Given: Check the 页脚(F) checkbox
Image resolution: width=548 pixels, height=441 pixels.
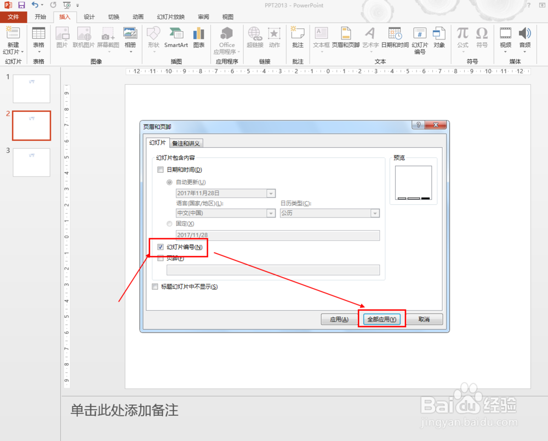Looking at the screenshot, I should click(161, 258).
